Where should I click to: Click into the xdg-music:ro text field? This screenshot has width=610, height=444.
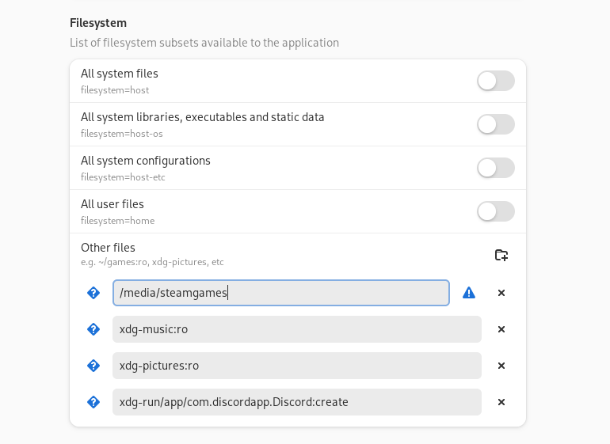296,329
